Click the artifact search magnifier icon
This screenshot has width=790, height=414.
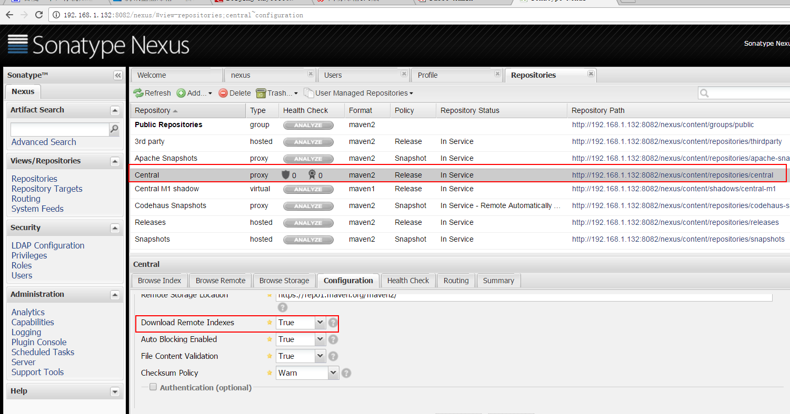114,129
